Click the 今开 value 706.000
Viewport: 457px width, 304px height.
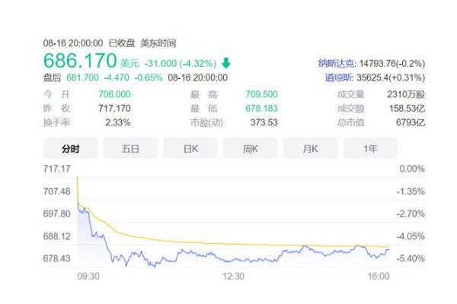click(x=115, y=94)
